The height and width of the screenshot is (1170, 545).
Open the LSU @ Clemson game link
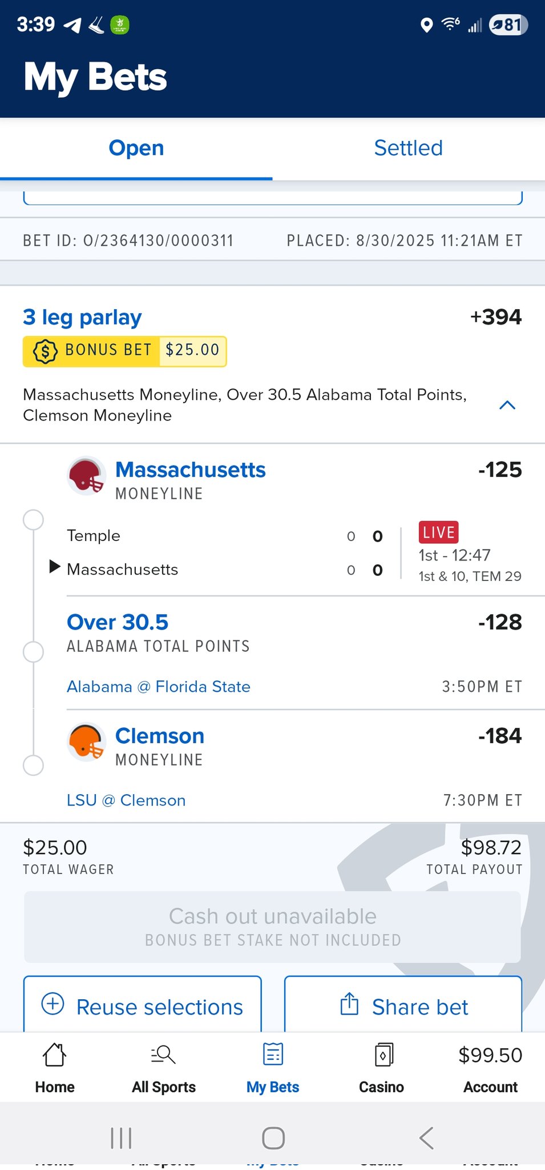[126, 800]
